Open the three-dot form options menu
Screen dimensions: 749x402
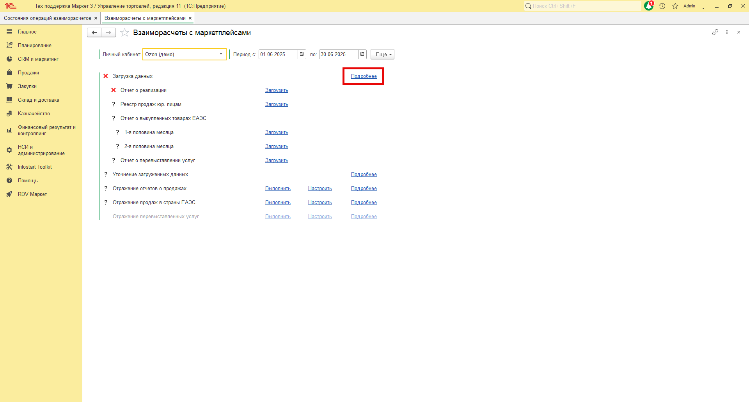(727, 32)
